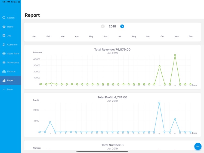Open the Finance section icon
This screenshot has height=153, width=204.
click(4, 71)
